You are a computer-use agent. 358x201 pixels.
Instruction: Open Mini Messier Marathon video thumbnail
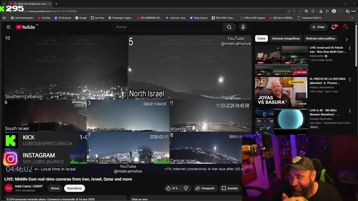coord(281,122)
